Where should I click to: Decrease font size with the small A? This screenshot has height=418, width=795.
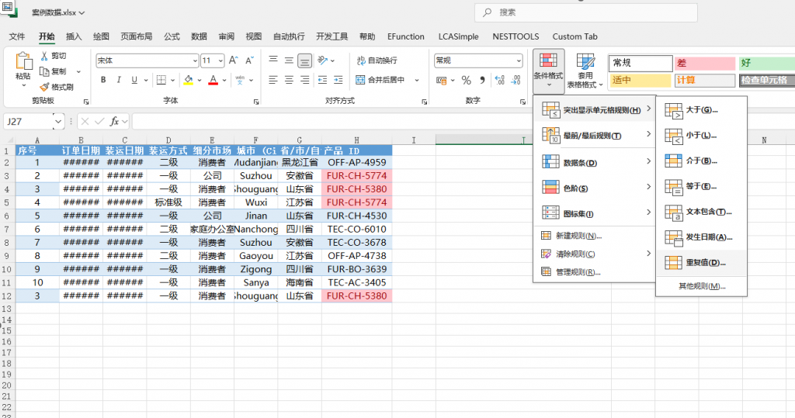[x=249, y=60]
